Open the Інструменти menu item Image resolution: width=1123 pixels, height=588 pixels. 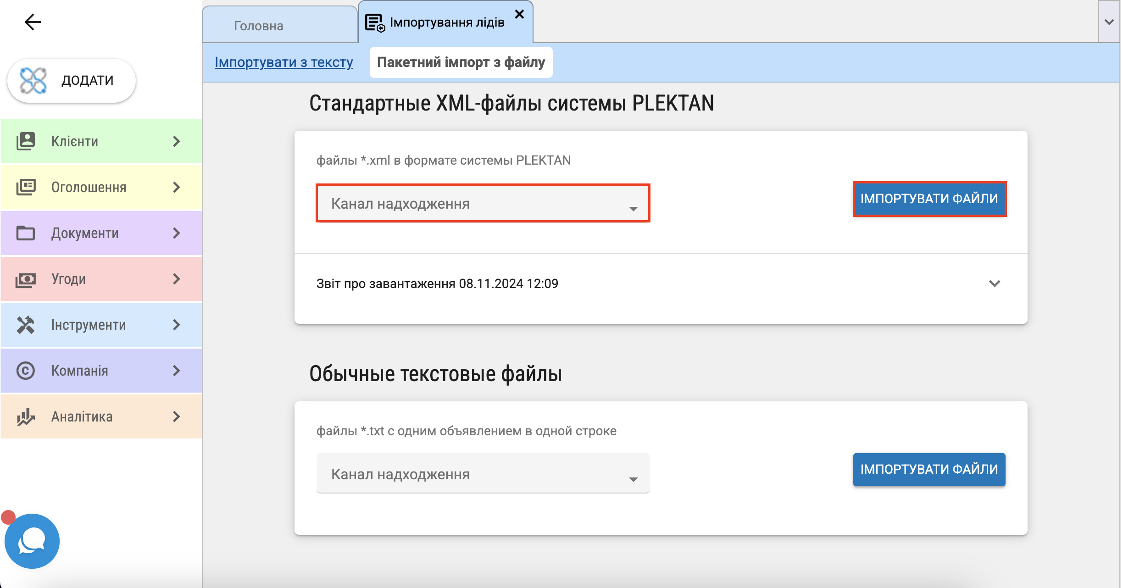click(101, 325)
